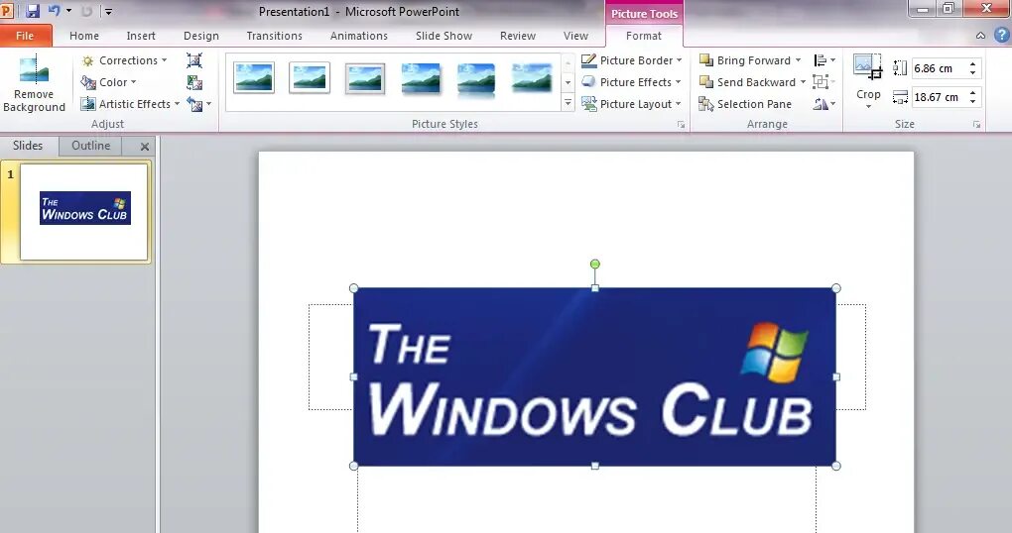Apply the first picture style thumbnail
1012x533 pixels.
coord(254,77)
